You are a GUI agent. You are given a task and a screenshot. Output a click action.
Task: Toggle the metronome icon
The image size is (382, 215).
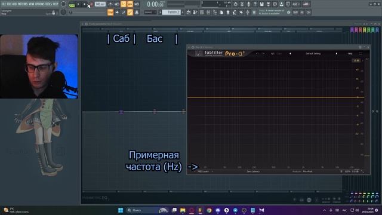pos(110,4)
